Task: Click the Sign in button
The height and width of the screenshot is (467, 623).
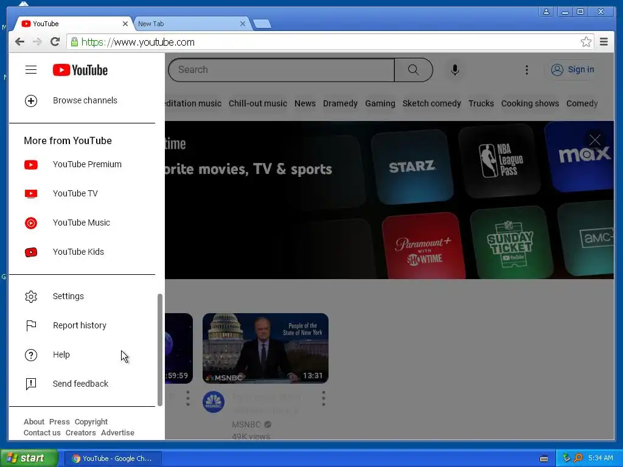Action: (x=573, y=69)
